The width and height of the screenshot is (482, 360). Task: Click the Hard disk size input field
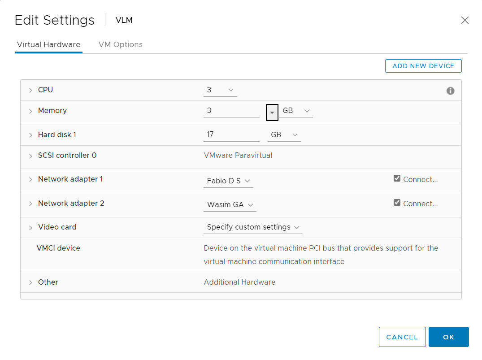coord(231,134)
